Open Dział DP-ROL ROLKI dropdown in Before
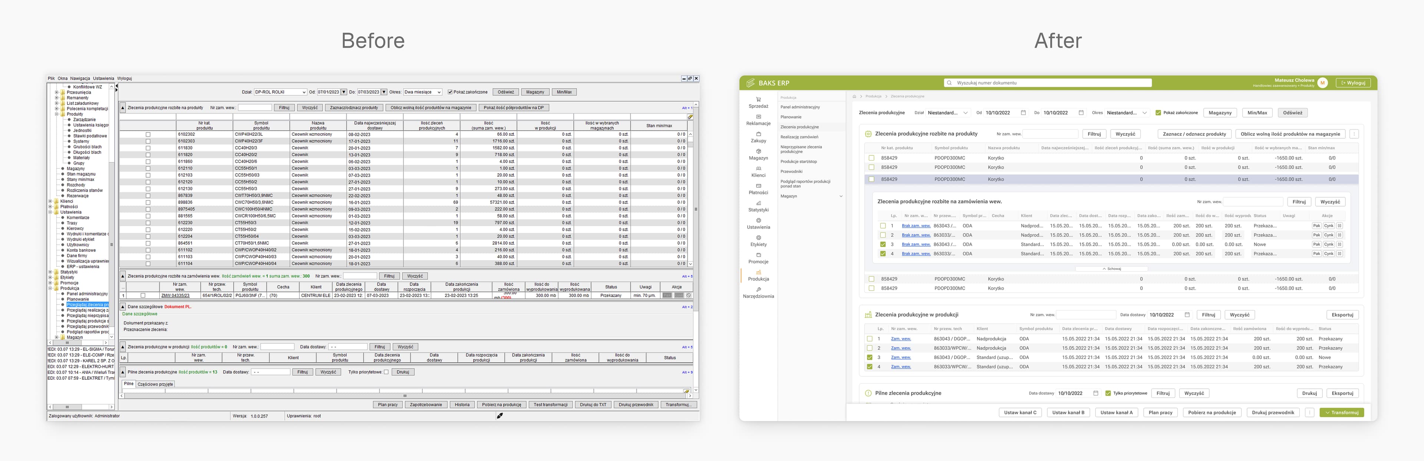Viewport: 1424px width, 461px height. (x=280, y=92)
